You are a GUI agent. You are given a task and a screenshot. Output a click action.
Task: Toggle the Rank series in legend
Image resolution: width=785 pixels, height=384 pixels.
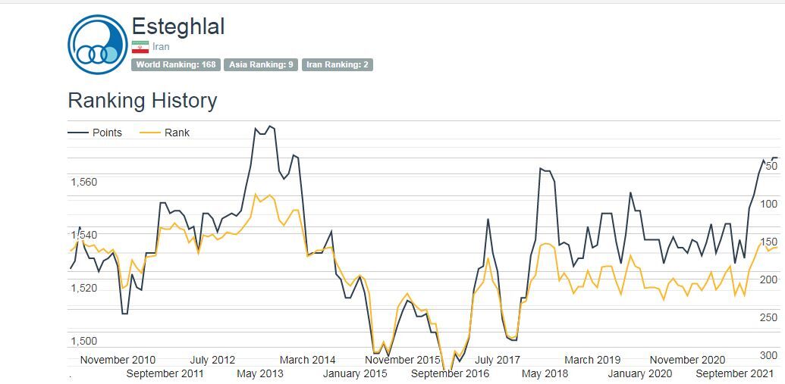pos(177,133)
